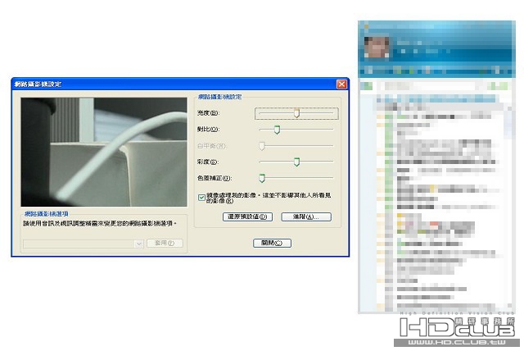The height and width of the screenshot is (351, 524).
Task: Click the 色調補正(H): label text
Action: [x=215, y=178]
